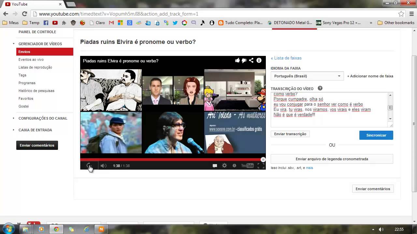
Task: Open Programas in the sidebar
Action: [x=27, y=83]
